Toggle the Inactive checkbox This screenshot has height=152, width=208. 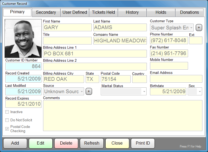7,112
